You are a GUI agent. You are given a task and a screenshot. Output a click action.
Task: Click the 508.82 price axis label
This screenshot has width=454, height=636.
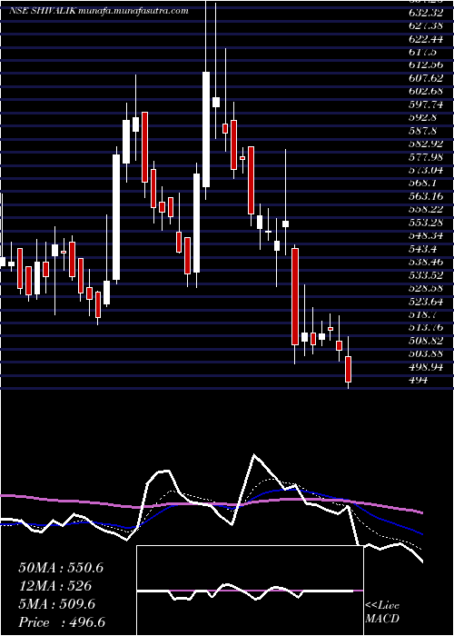tap(426, 341)
